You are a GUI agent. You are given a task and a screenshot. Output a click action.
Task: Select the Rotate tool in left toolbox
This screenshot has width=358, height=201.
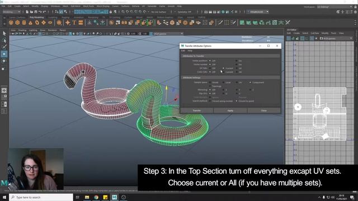click(x=4, y=61)
